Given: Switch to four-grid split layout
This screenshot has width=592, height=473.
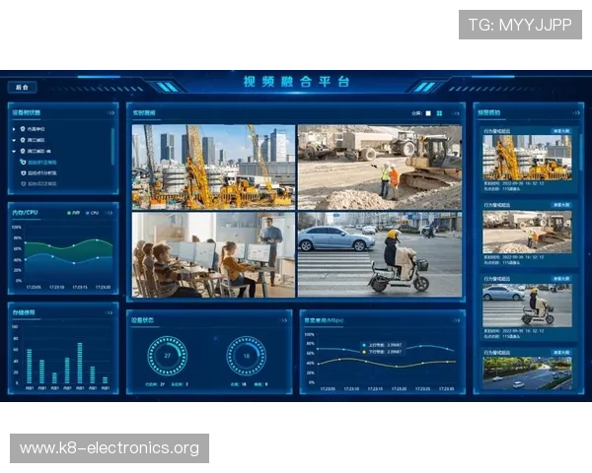Looking at the screenshot, I should point(439,113).
